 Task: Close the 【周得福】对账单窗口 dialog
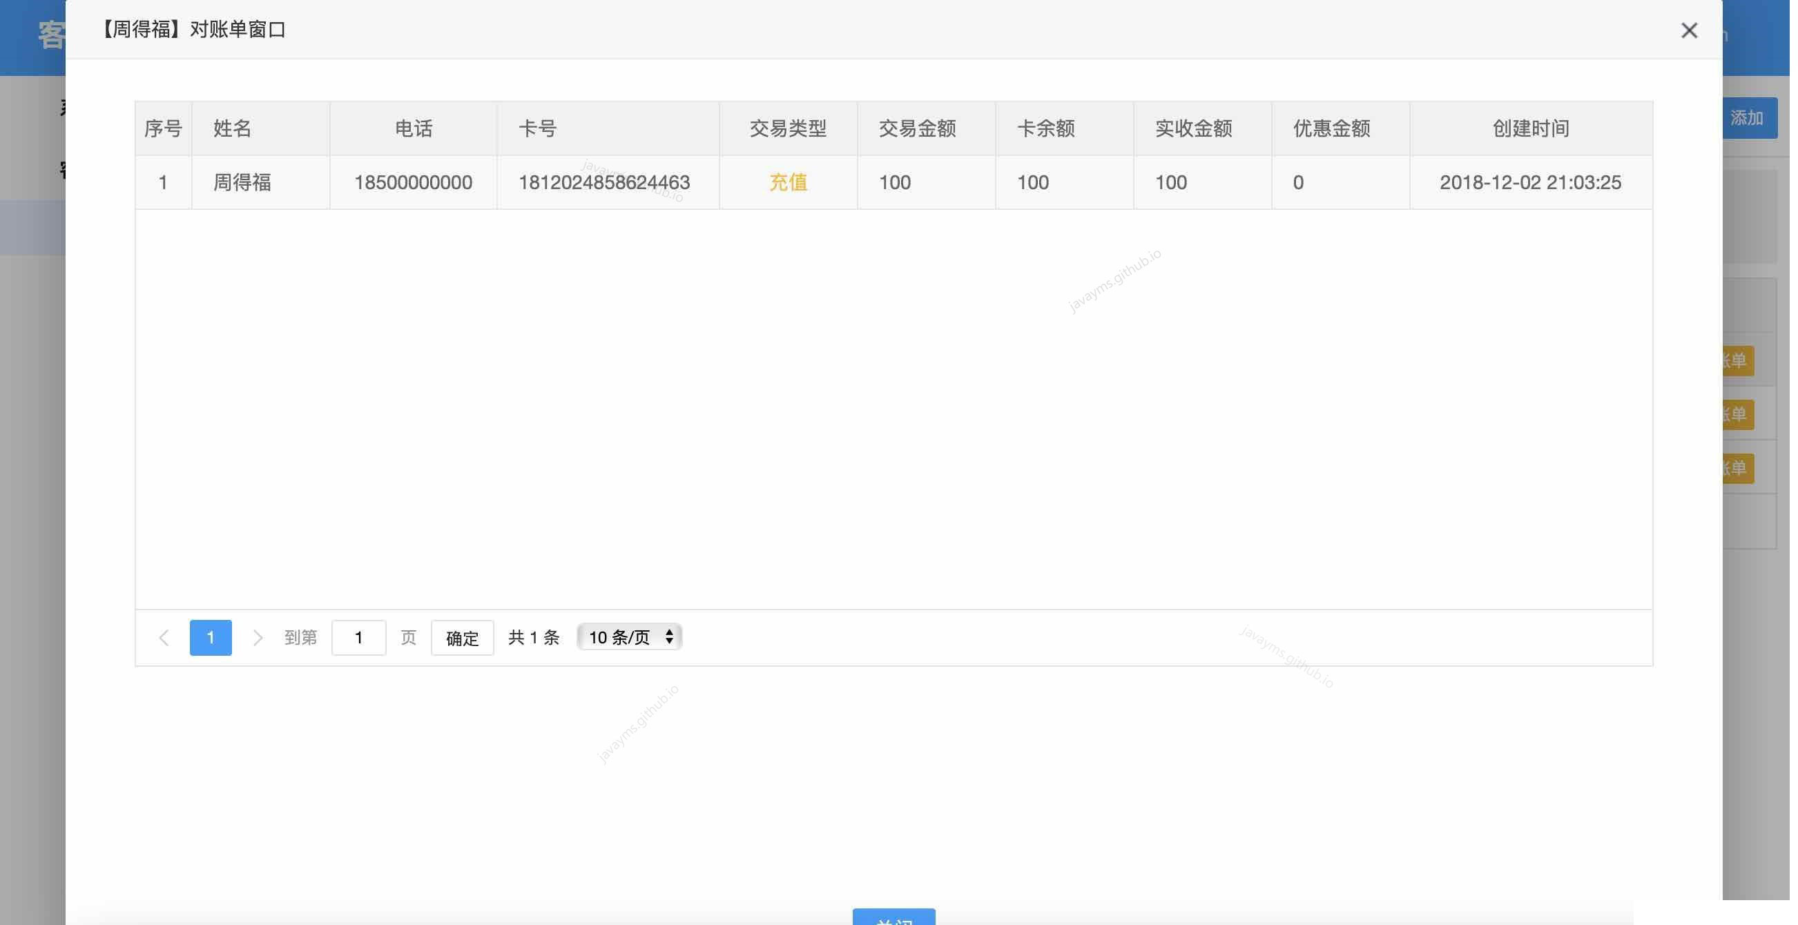click(x=1689, y=30)
